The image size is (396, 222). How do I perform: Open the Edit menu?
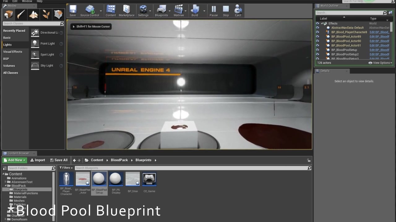click(x=15, y=1)
